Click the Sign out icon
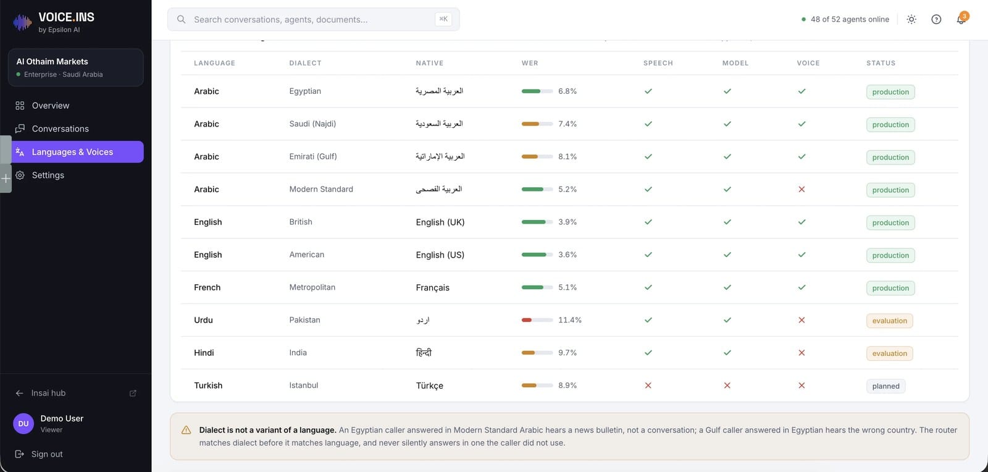 (x=19, y=454)
